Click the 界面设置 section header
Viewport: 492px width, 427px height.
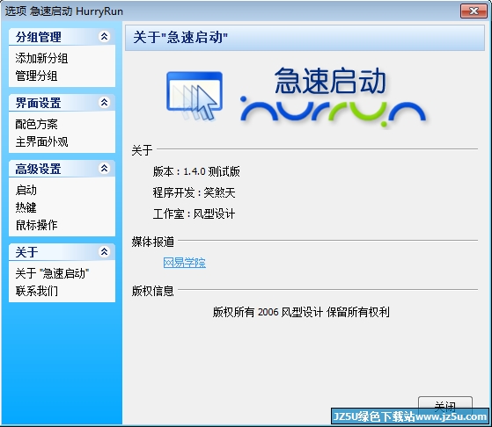point(62,103)
